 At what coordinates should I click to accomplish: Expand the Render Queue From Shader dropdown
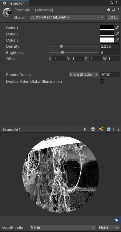coord(84,74)
